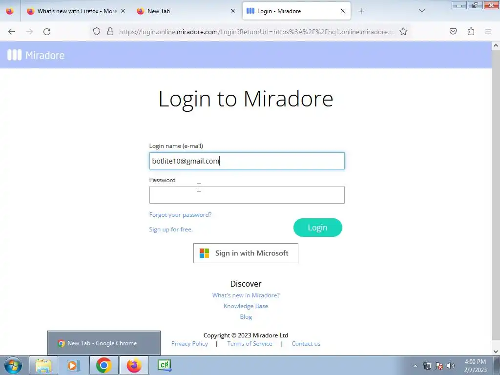This screenshot has width=500, height=375.
Task: Open the taskbar clock showing 4:00 PM
Action: tap(476, 366)
